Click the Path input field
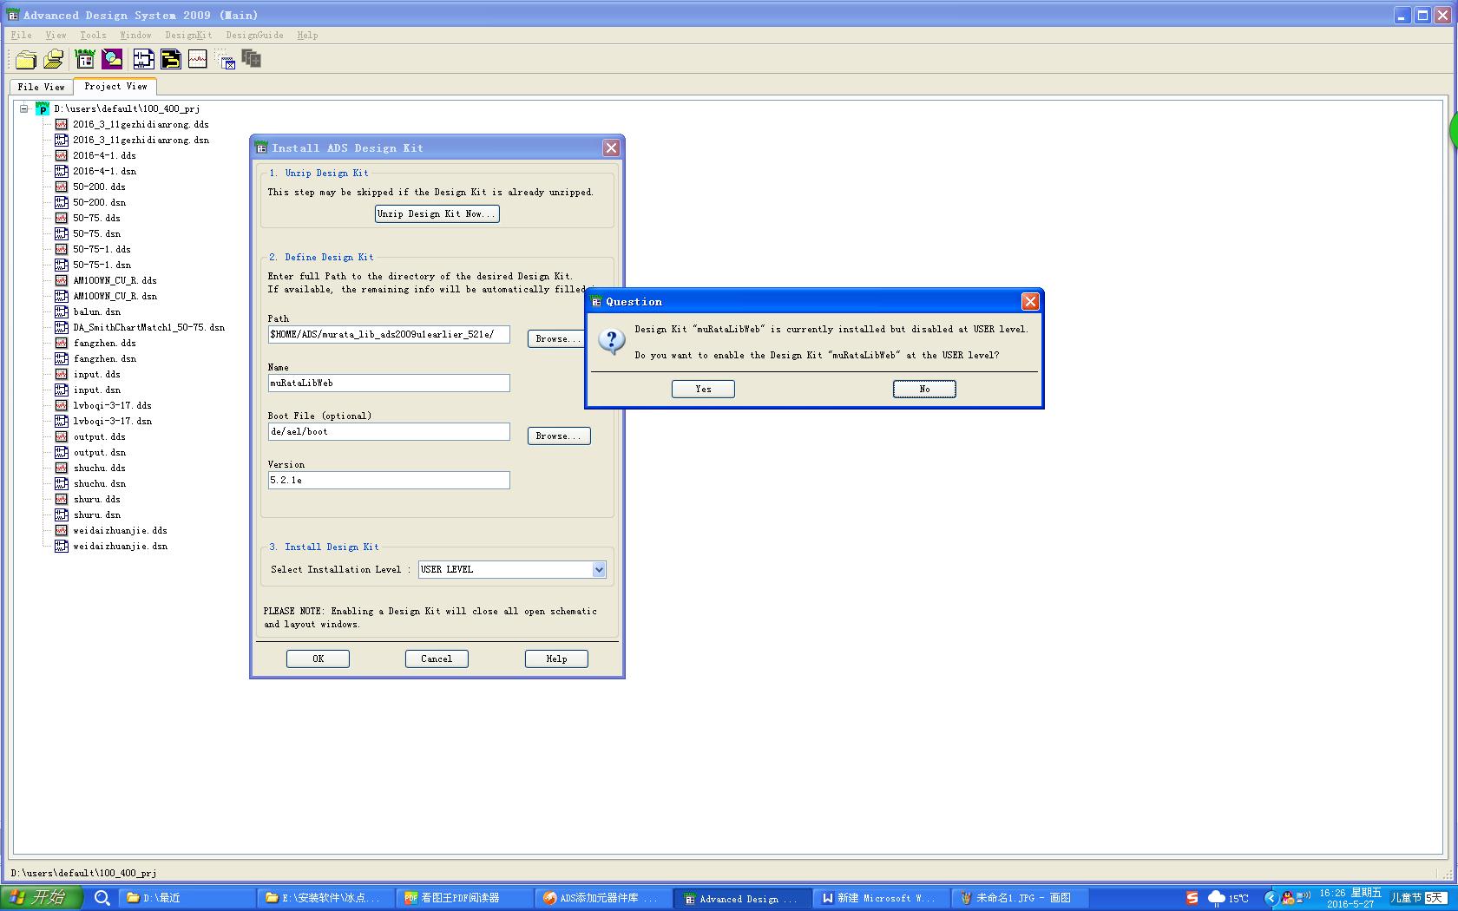Image resolution: width=1458 pixels, height=911 pixels. [389, 335]
